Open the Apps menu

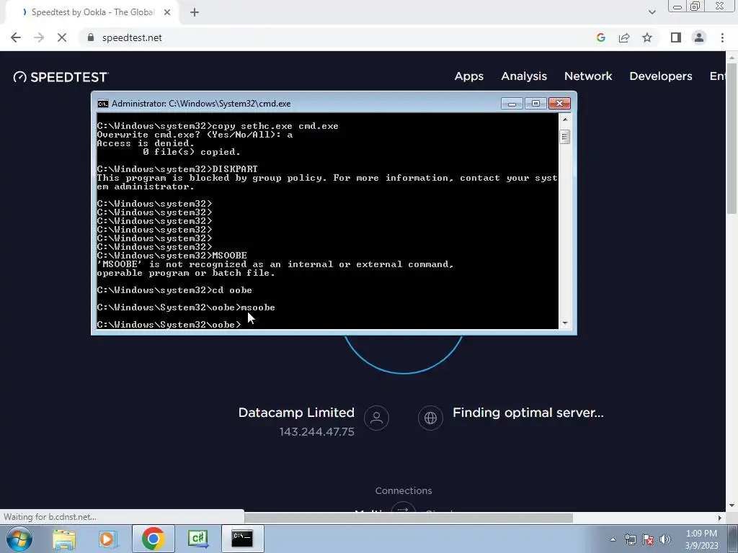(468, 76)
